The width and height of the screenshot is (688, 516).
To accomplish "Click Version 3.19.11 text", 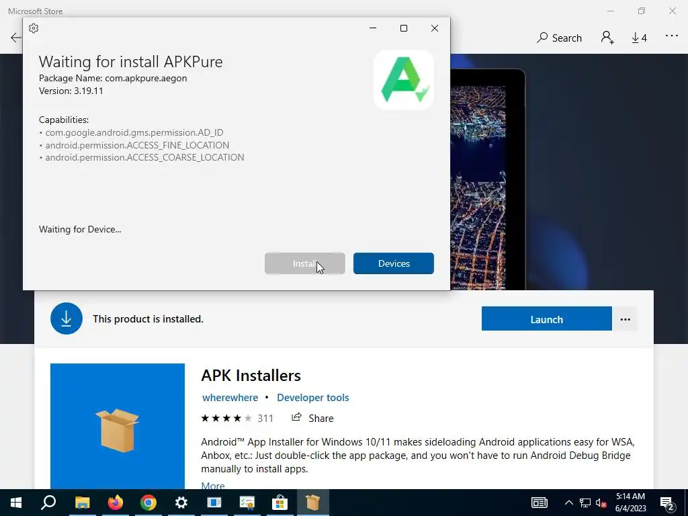I will 71,91.
